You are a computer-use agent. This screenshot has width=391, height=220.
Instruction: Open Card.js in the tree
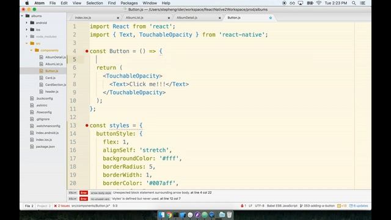[x=50, y=78]
